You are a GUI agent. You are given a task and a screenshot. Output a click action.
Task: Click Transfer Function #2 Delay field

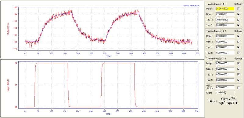point(225,36)
